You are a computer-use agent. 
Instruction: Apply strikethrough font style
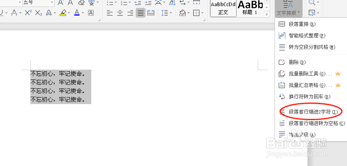[14, 13]
